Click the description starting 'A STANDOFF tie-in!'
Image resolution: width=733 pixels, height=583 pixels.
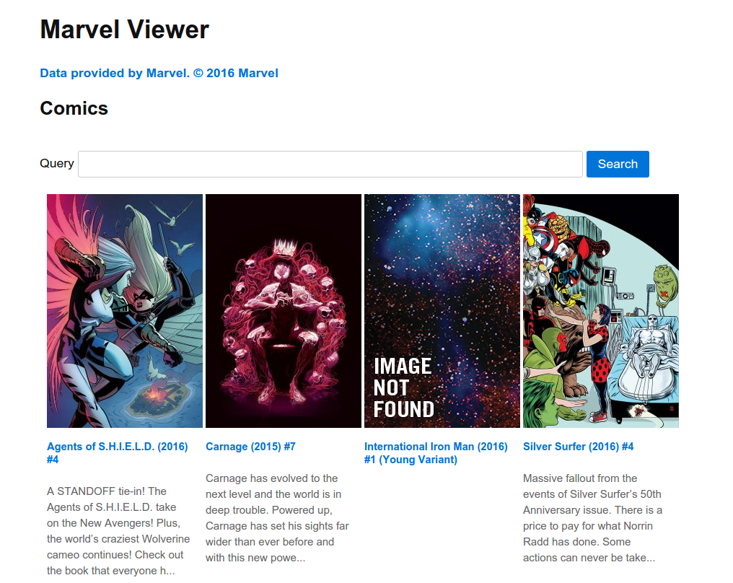[118, 531]
